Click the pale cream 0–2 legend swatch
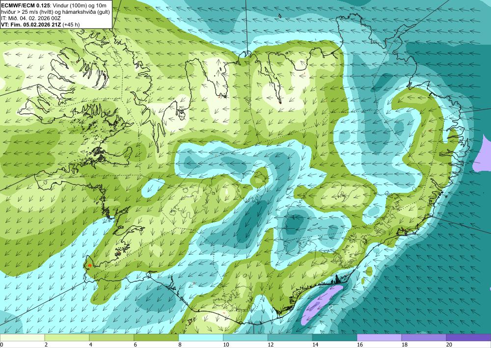The height and width of the screenshot is (348, 491). tap(22, 338)
